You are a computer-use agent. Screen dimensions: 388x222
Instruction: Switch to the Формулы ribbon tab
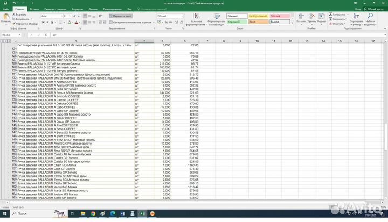(x=77, y=9)
